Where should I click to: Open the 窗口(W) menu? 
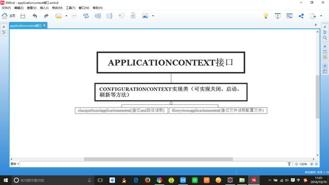pos(84,8)
